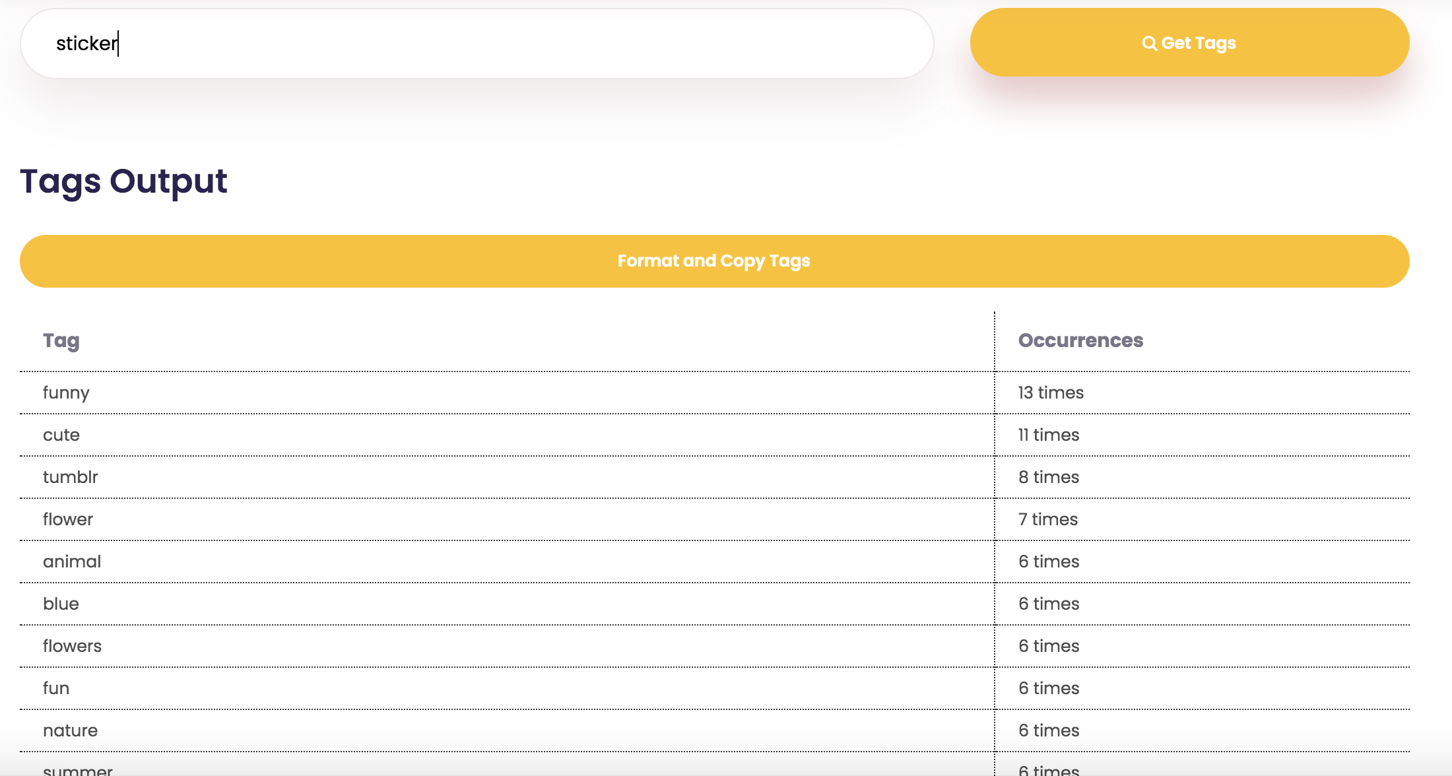Click the magnifier icon in Get Tags
Image resolution: width=1452 pixels, height=776 pixels.
(1149, 43)
